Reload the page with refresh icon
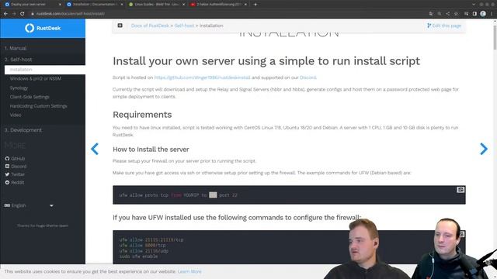This screenshot has height=279, width=497. click(23, 14)
